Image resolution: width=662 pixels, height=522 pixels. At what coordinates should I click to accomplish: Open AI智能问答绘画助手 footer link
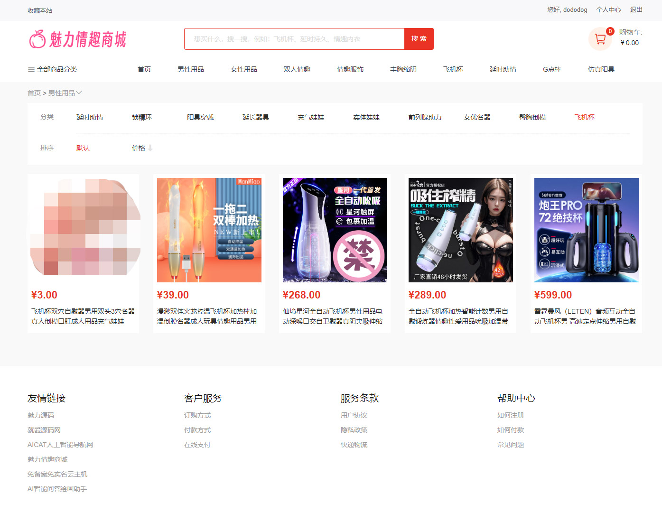click(57, 489)
